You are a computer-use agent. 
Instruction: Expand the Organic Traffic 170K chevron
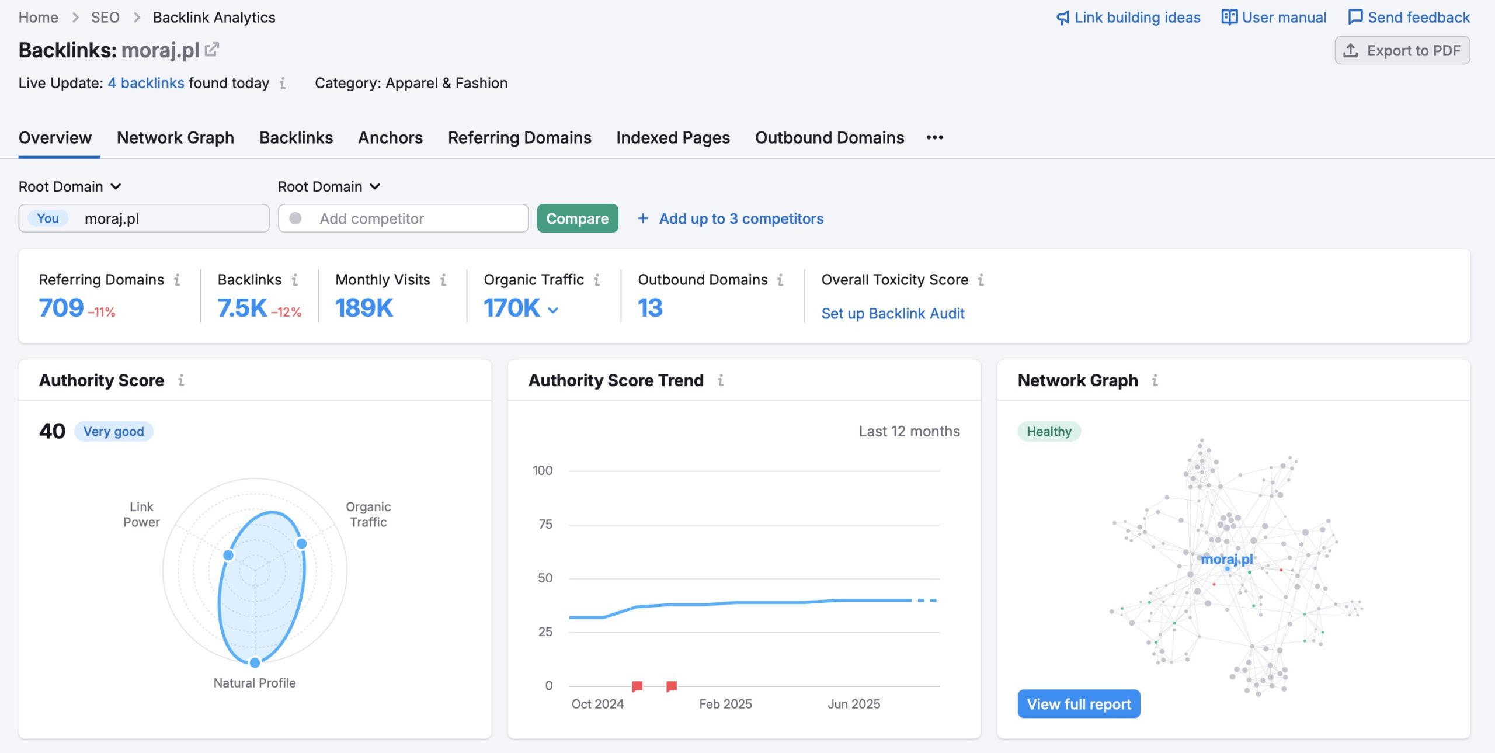553,310
